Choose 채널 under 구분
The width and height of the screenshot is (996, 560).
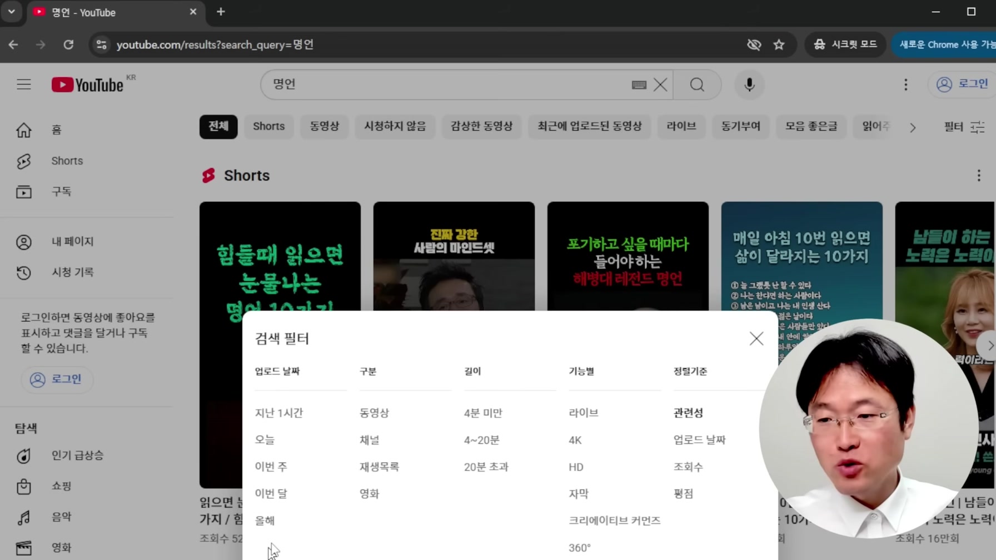370,440
